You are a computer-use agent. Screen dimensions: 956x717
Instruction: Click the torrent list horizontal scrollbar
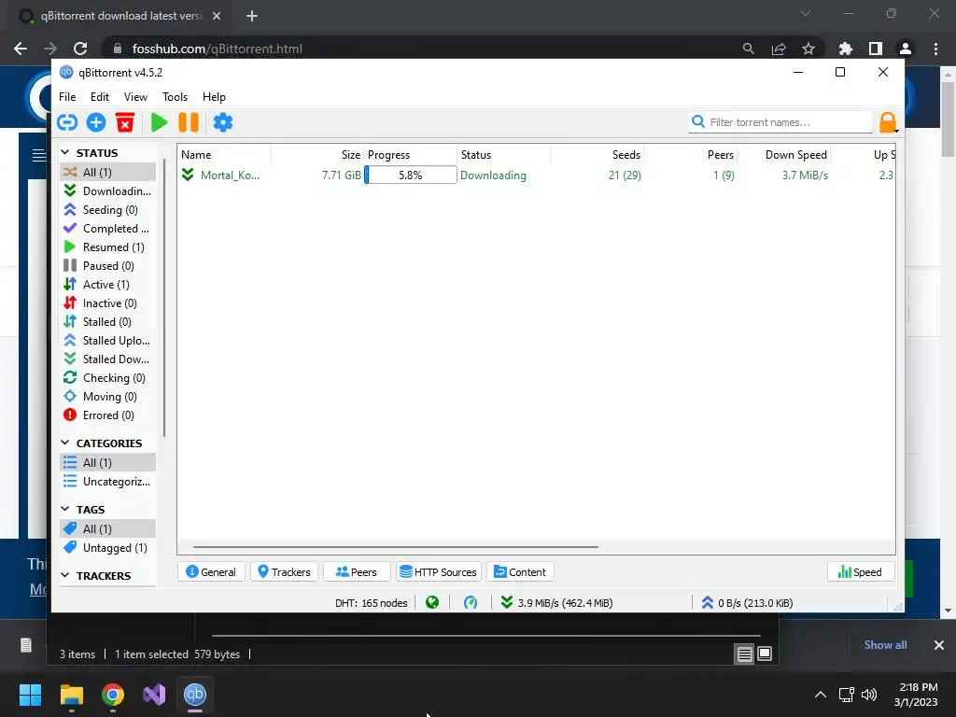click(x=396, y=547)
